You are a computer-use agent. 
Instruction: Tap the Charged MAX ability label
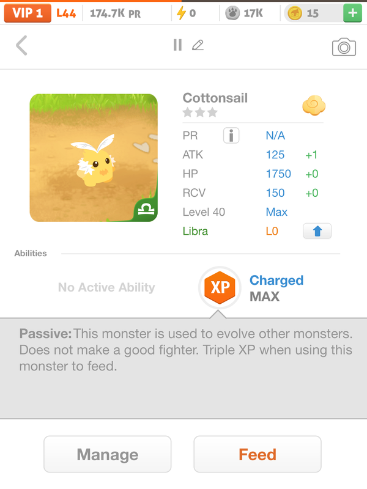click(x=276, y=288)
